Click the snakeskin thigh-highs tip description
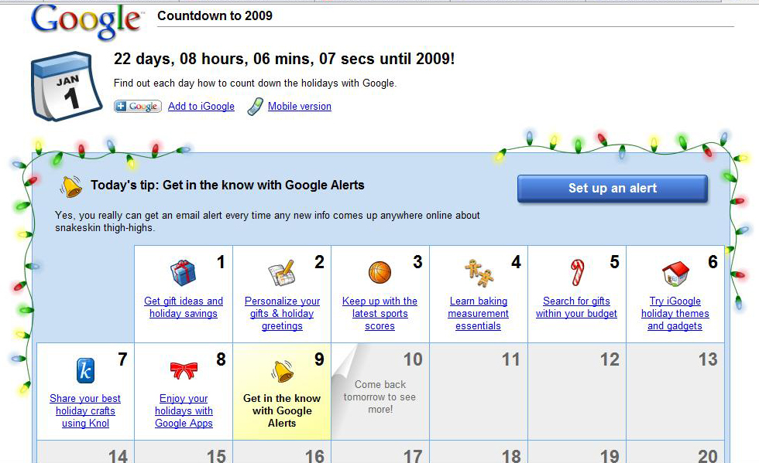 [x=267, y=221]
